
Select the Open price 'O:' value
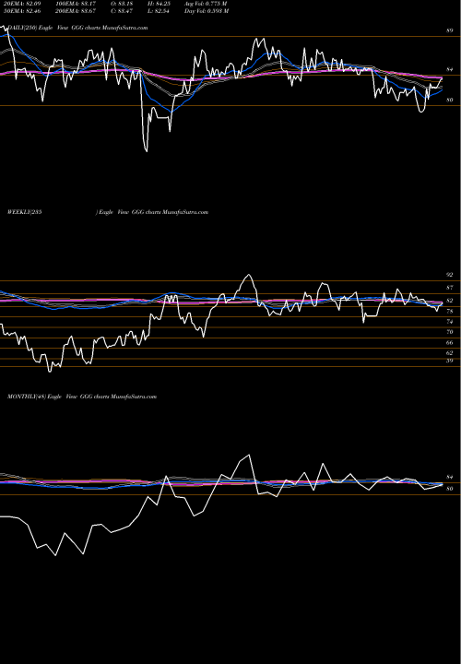pyautogui.click(x=120, y=4)
